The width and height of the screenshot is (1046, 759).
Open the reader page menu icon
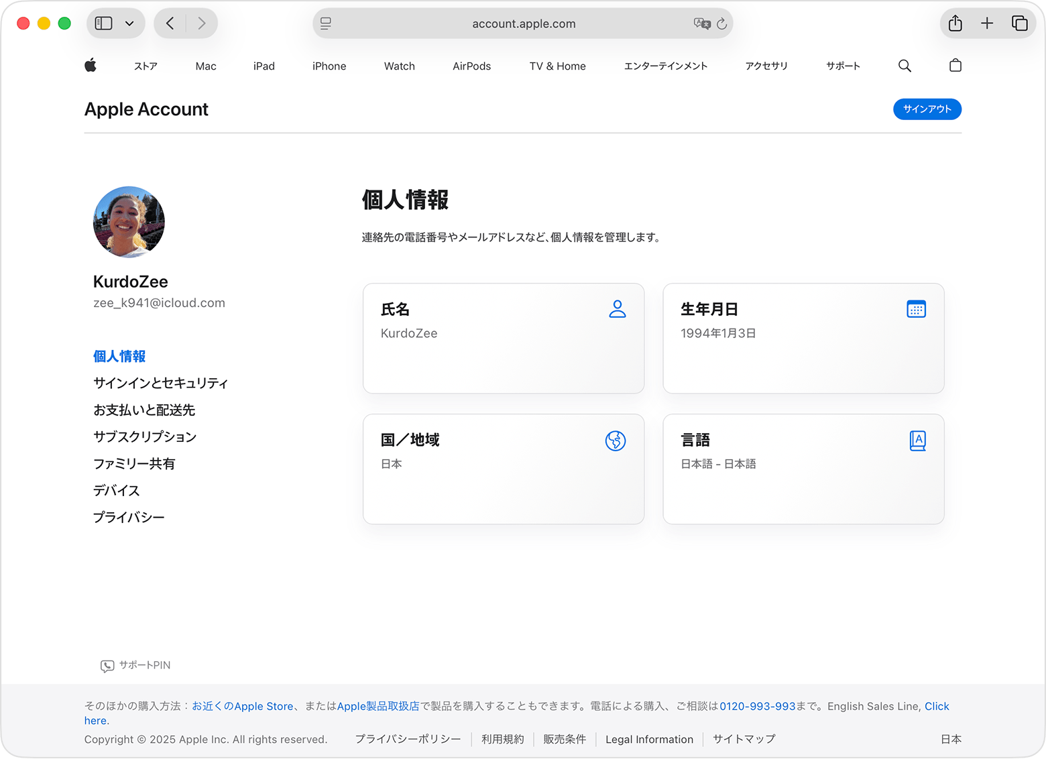pyautogui.click(x=326, y=23)
